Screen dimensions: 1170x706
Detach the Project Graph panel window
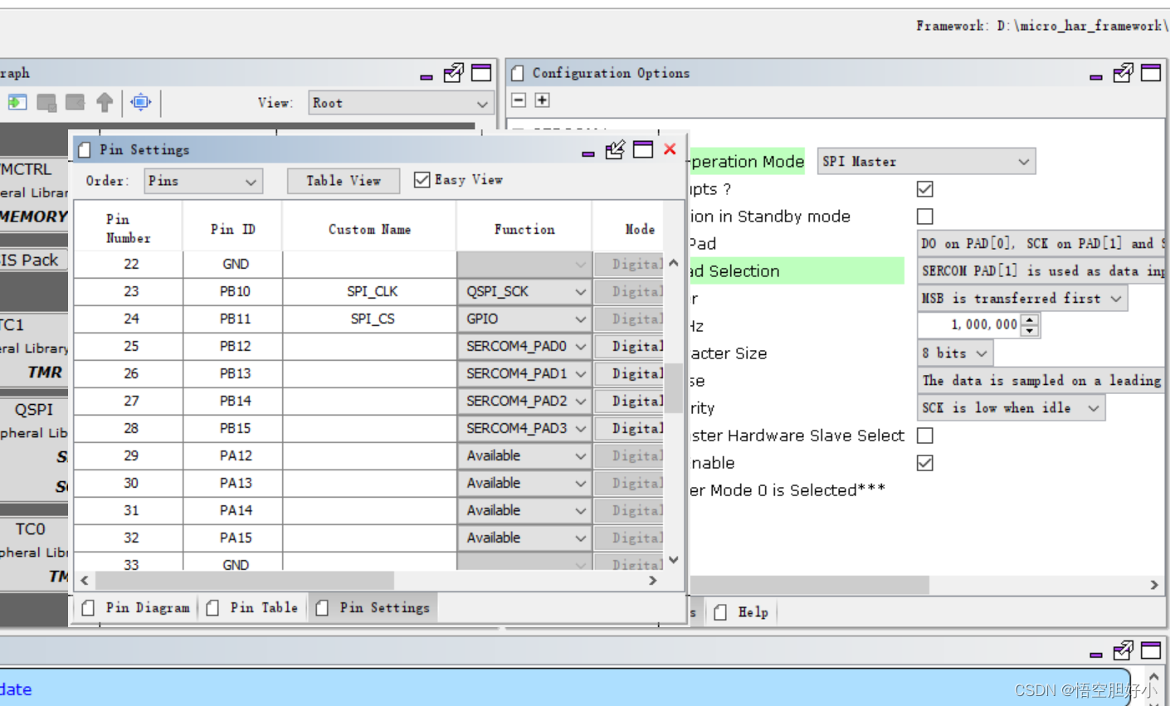click(x=453, y=73)
